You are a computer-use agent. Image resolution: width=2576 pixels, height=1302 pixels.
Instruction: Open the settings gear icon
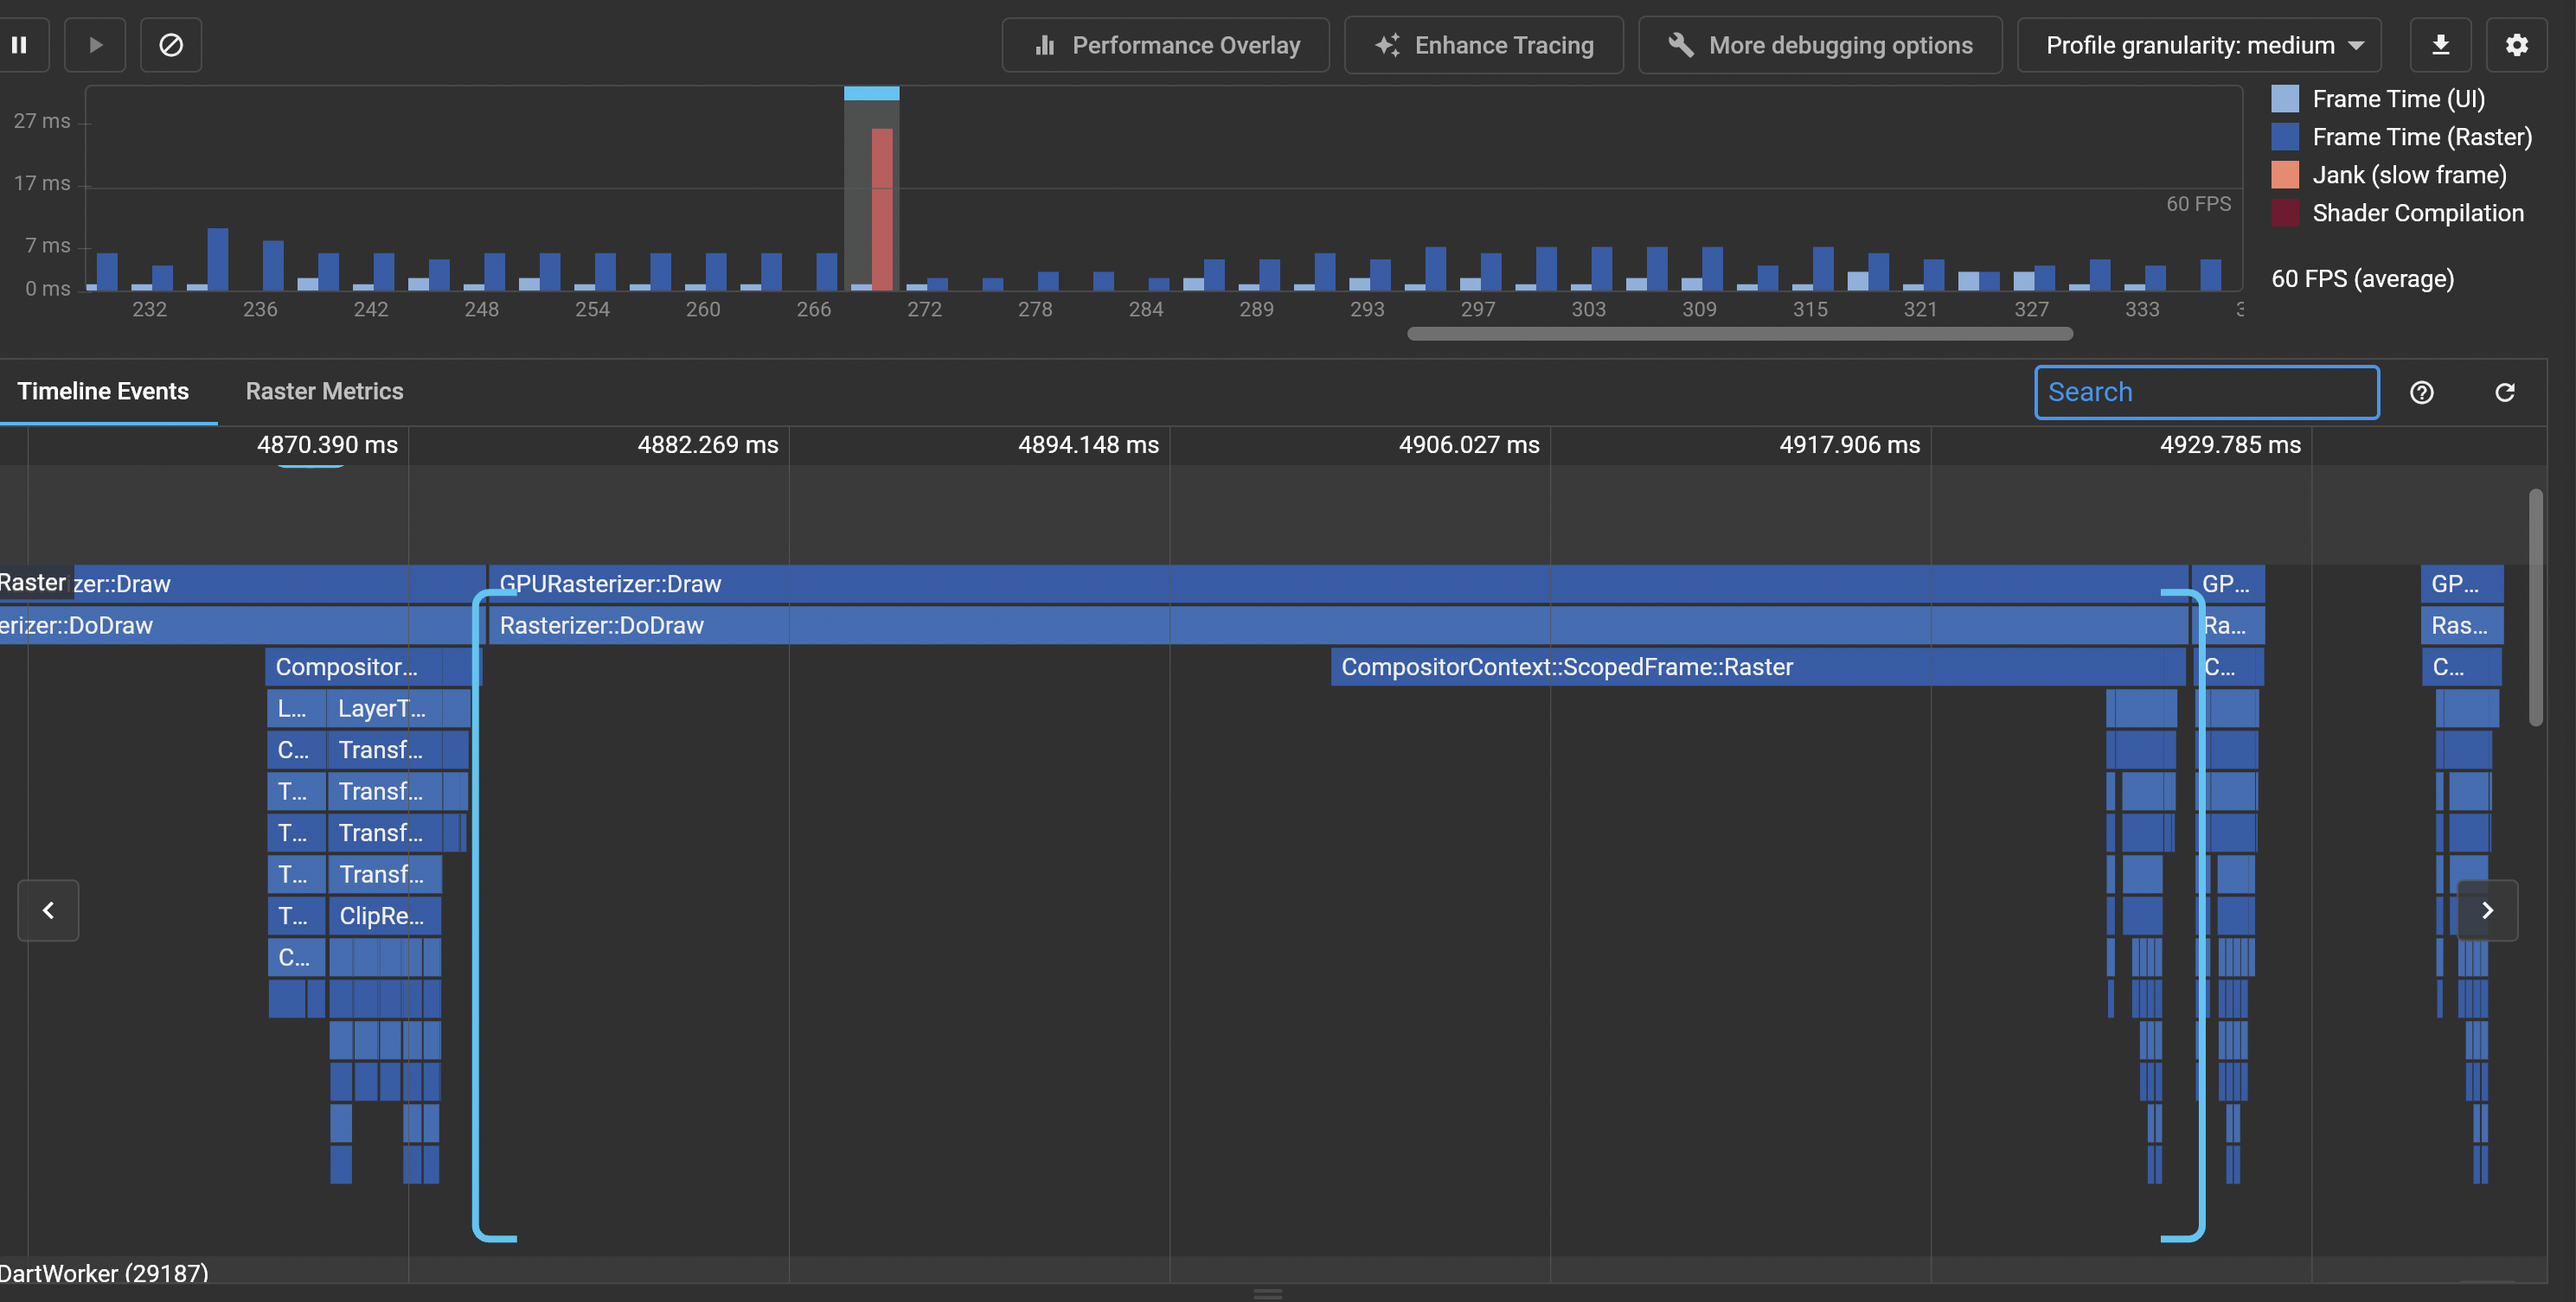click(x=2516, y=45)
